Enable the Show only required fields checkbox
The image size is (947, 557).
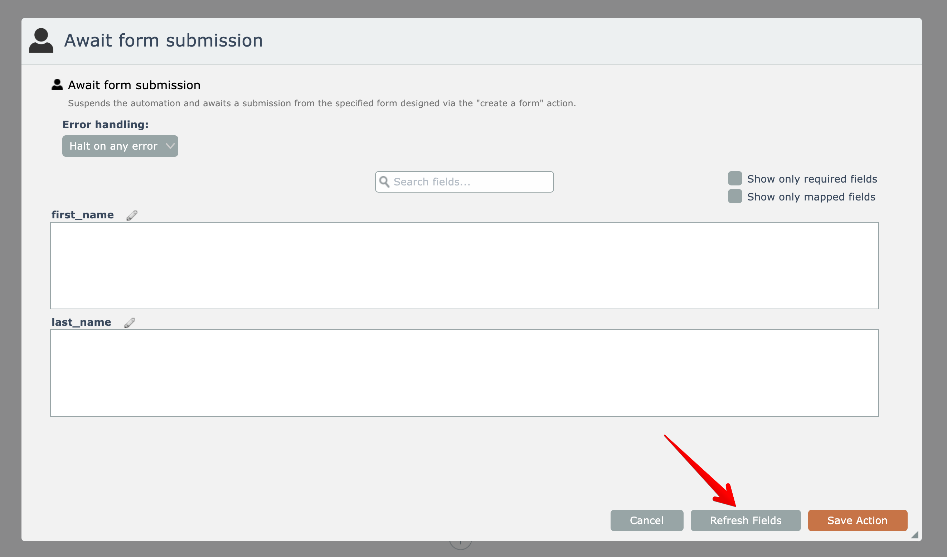point(735,179)
